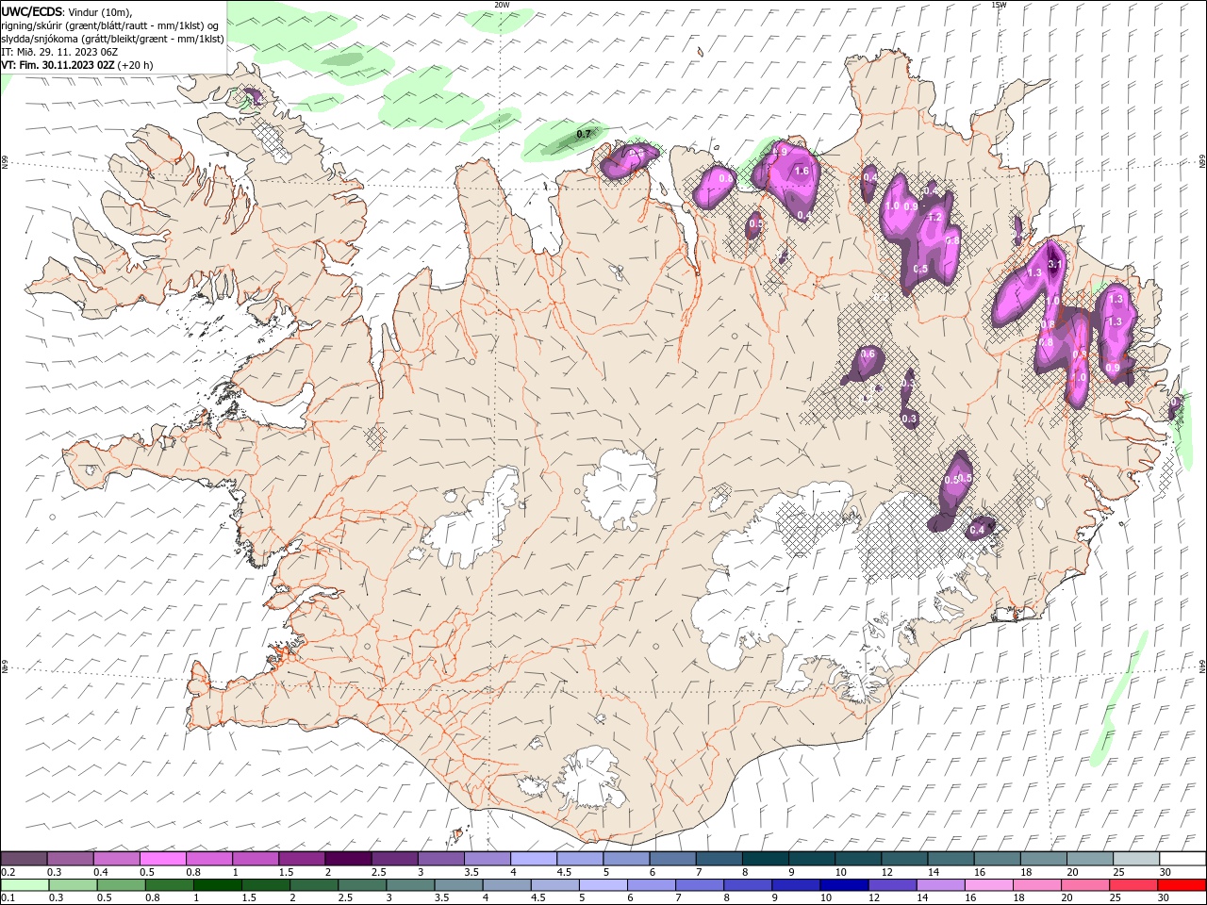
Task: Click the '30' label on the rain scale
Action: pyautogui.click(x=1166, y=898)
